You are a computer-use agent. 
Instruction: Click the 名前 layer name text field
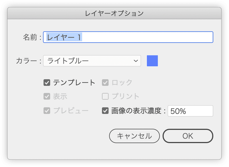tap(128, 37)
